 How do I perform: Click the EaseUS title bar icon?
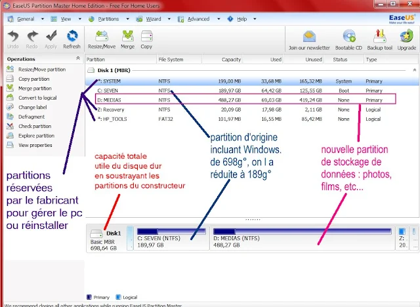tap(7, 6)
